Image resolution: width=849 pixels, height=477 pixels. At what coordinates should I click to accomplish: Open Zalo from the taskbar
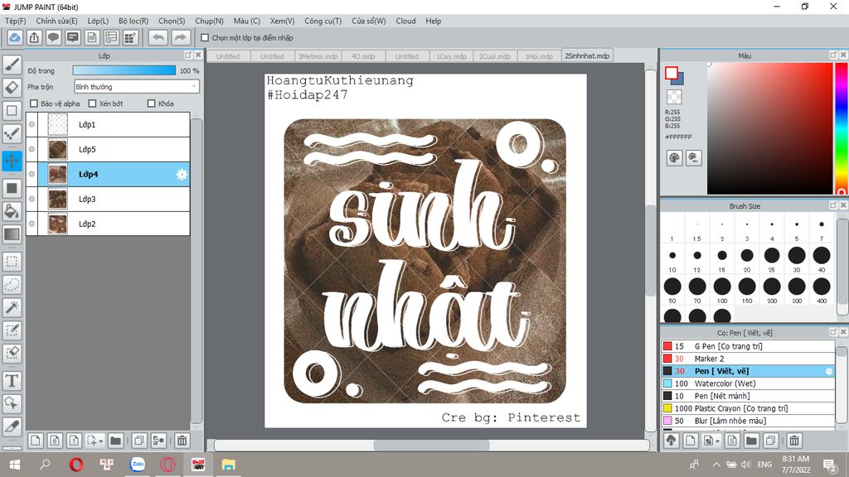138,464
